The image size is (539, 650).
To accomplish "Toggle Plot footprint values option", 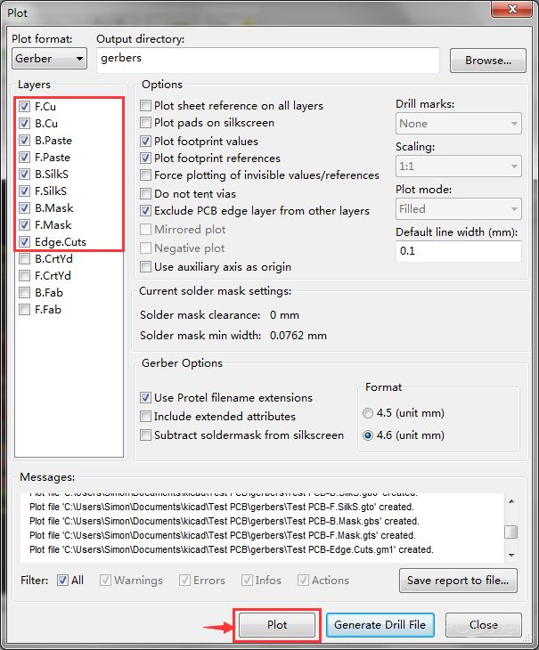I will (146, 142).
